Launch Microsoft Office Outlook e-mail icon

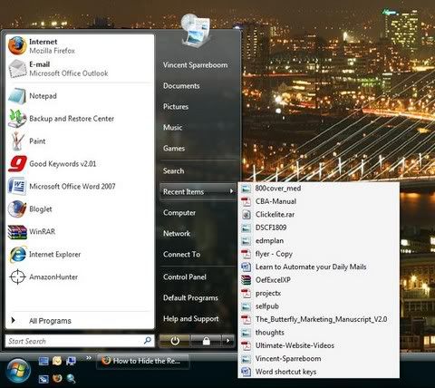tap(17, 69)
